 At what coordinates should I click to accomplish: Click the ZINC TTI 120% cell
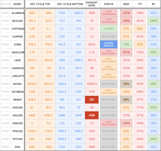[140, 147]
